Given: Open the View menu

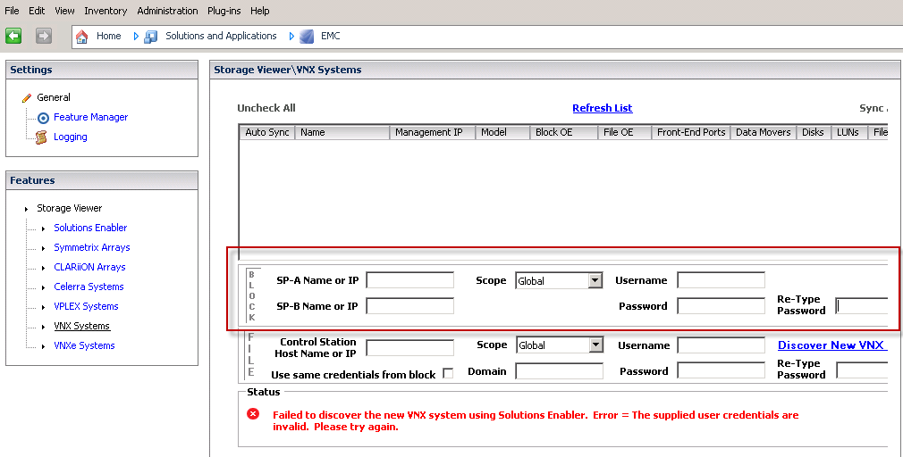Looking at the screenshot, I should pyautogui.click(x=64, y=11).
